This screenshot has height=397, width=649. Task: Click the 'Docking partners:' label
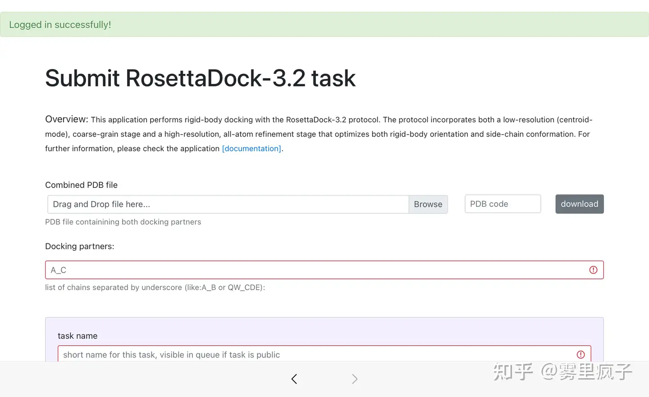[x=80, y=246]
